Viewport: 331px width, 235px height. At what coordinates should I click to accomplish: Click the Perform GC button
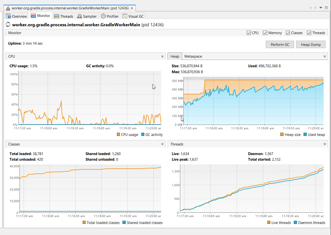click(280, 45)
